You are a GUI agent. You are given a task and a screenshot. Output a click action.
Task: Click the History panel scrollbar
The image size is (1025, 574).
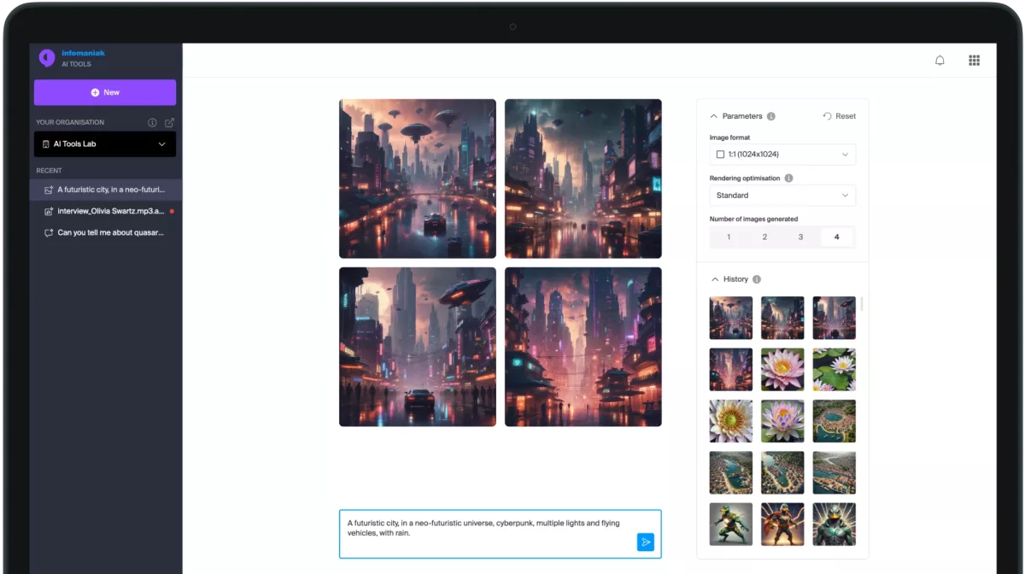coord(861,304)
